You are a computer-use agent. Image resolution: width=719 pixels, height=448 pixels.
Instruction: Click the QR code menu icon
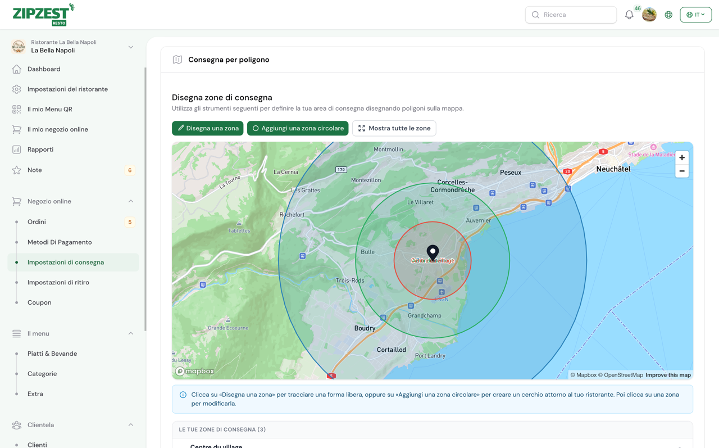17,110
